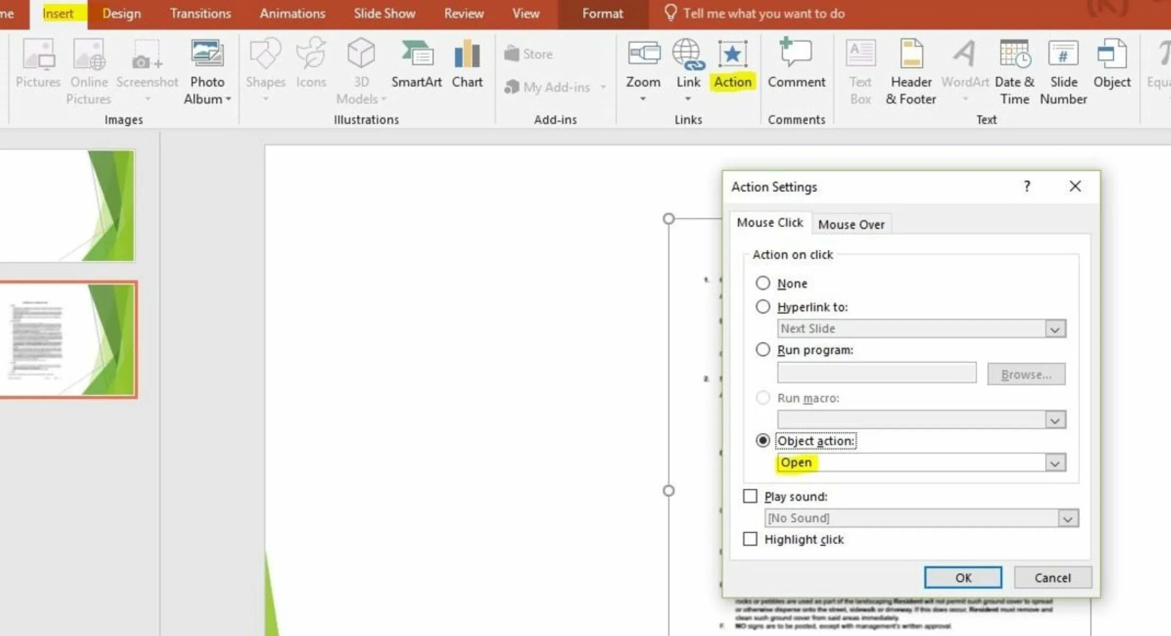
Task: Expand the Link button dropdown arrow
Action: (688, 99)
